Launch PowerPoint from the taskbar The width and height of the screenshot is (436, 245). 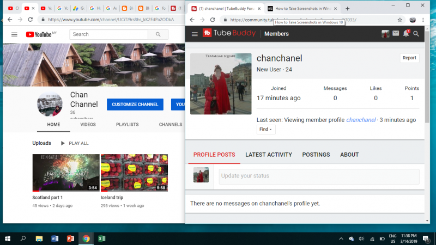tap(70, 238)
